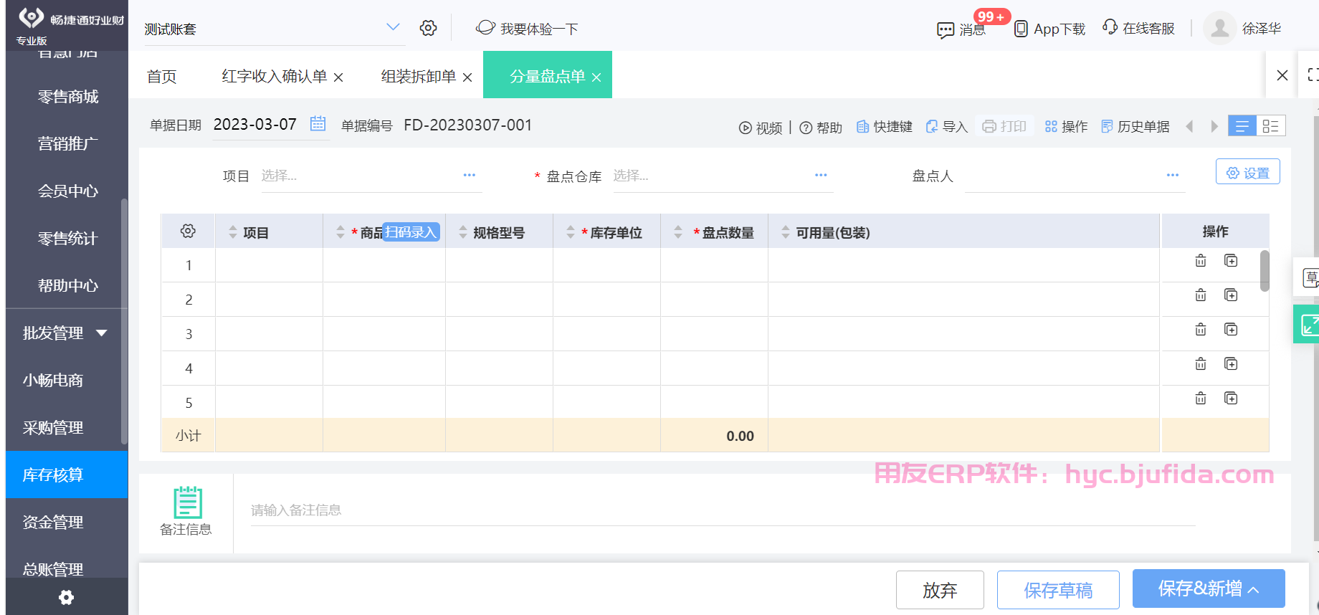1319x615 pixels.
Task: Toggle fullscreen mode icon
Action: point(1313,75)
